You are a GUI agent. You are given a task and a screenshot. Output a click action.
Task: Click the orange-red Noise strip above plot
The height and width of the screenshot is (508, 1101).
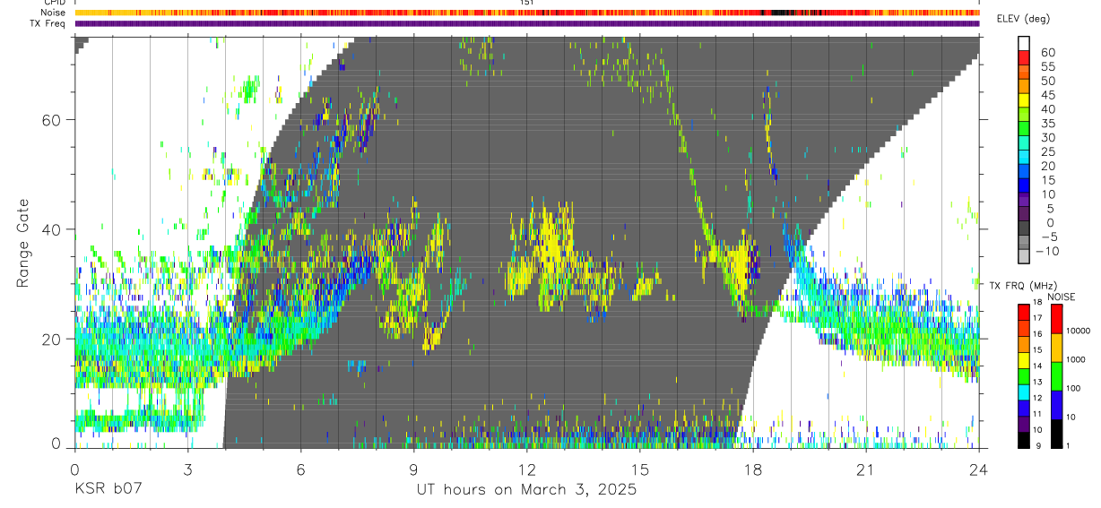[527, 13]
